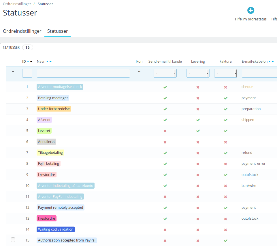This screenshot has height=249, width=277.
Task: Click the Statusser breadcrumb item
Action: [x=45, y=4]
